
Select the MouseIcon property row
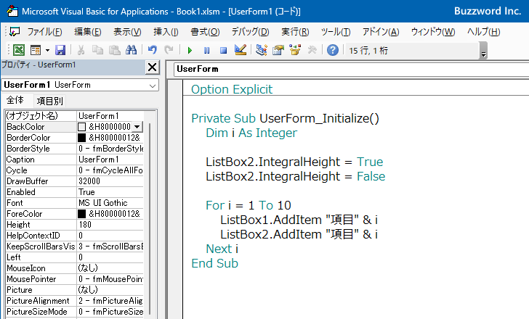[x=75, y=268]
